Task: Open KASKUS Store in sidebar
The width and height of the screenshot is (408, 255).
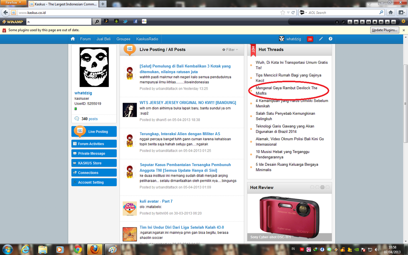Action: pos(94,163)
